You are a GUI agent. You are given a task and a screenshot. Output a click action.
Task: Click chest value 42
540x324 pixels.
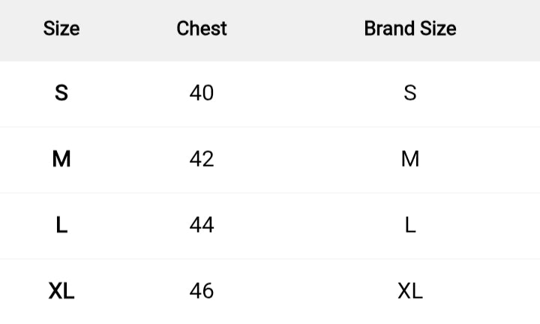pyautogui.click(x=202, y=159)
